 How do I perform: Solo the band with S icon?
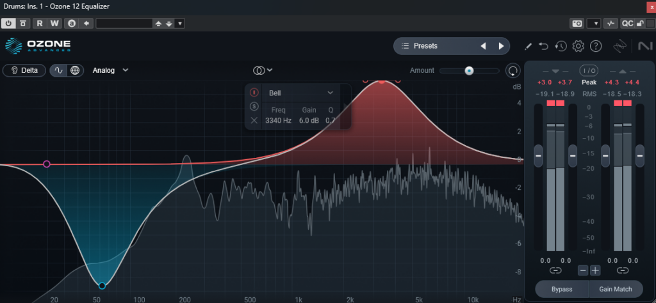254,106
